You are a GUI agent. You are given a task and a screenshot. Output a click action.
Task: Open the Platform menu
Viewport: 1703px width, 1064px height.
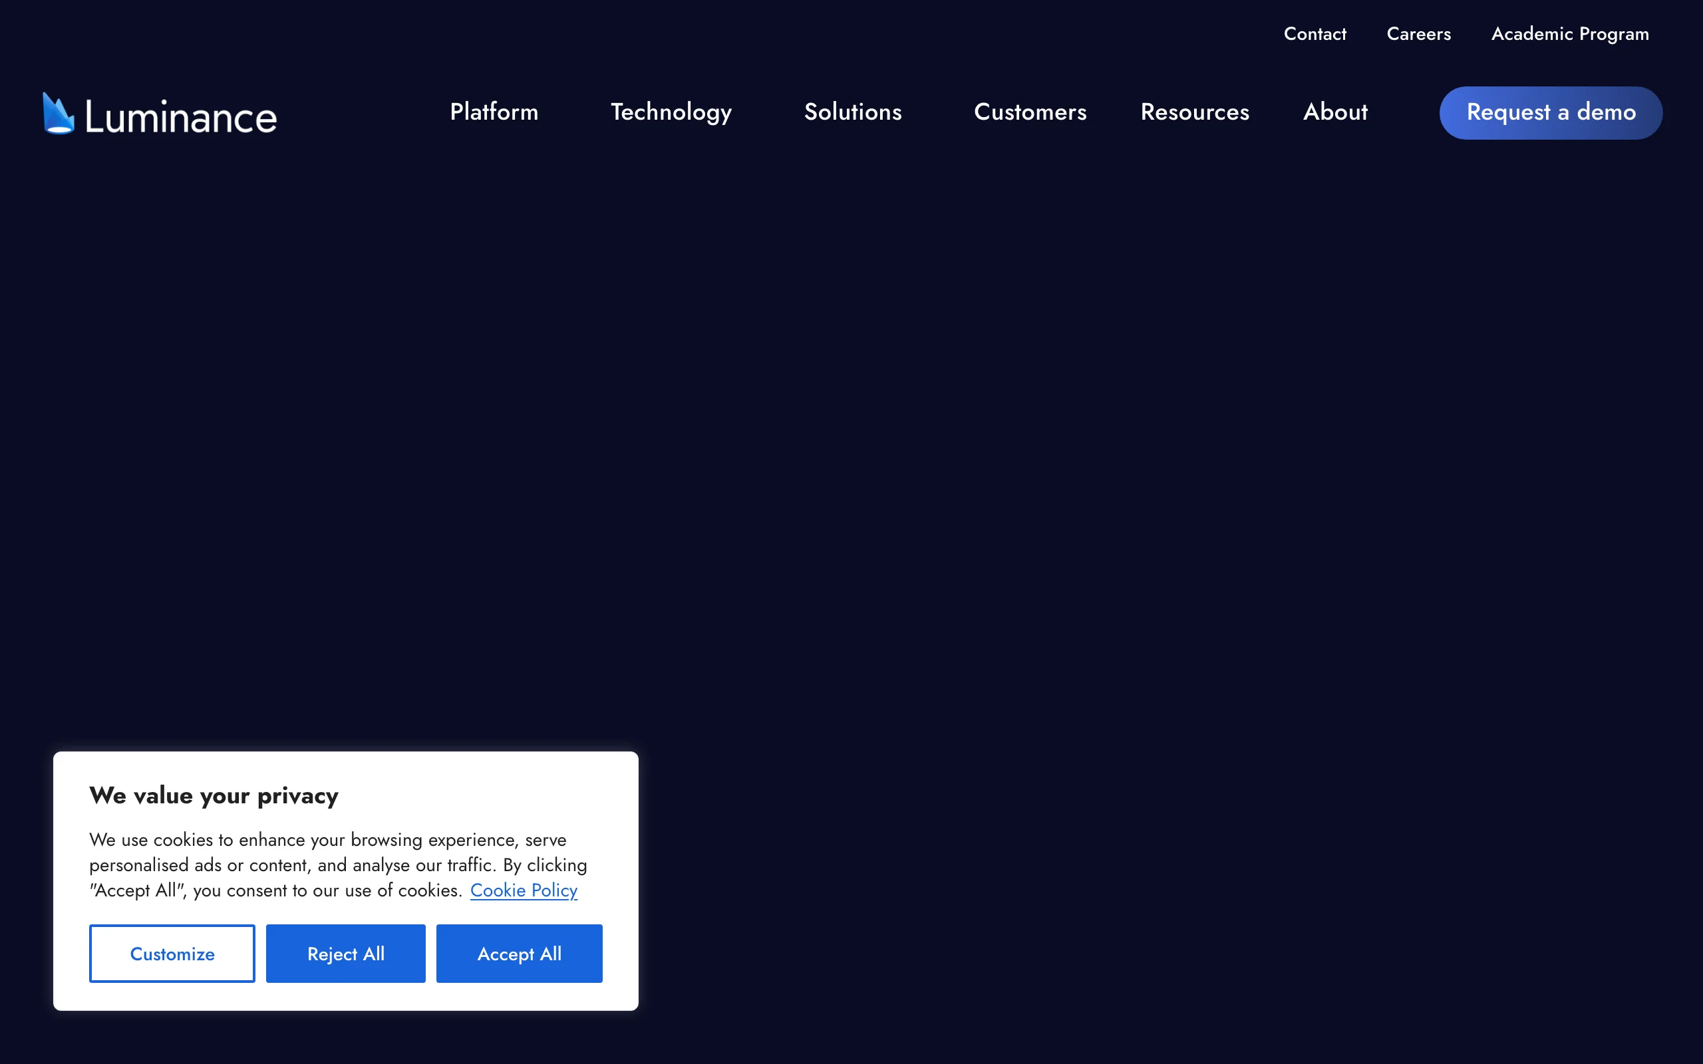pyautogui.click(x=494, y=112)
